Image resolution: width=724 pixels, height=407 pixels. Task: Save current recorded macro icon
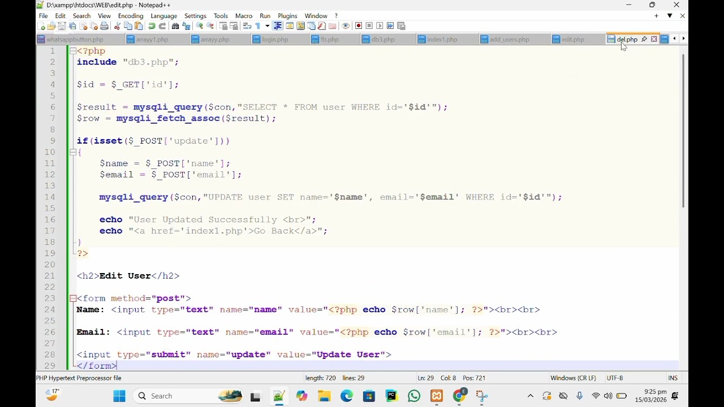point(401,26)
